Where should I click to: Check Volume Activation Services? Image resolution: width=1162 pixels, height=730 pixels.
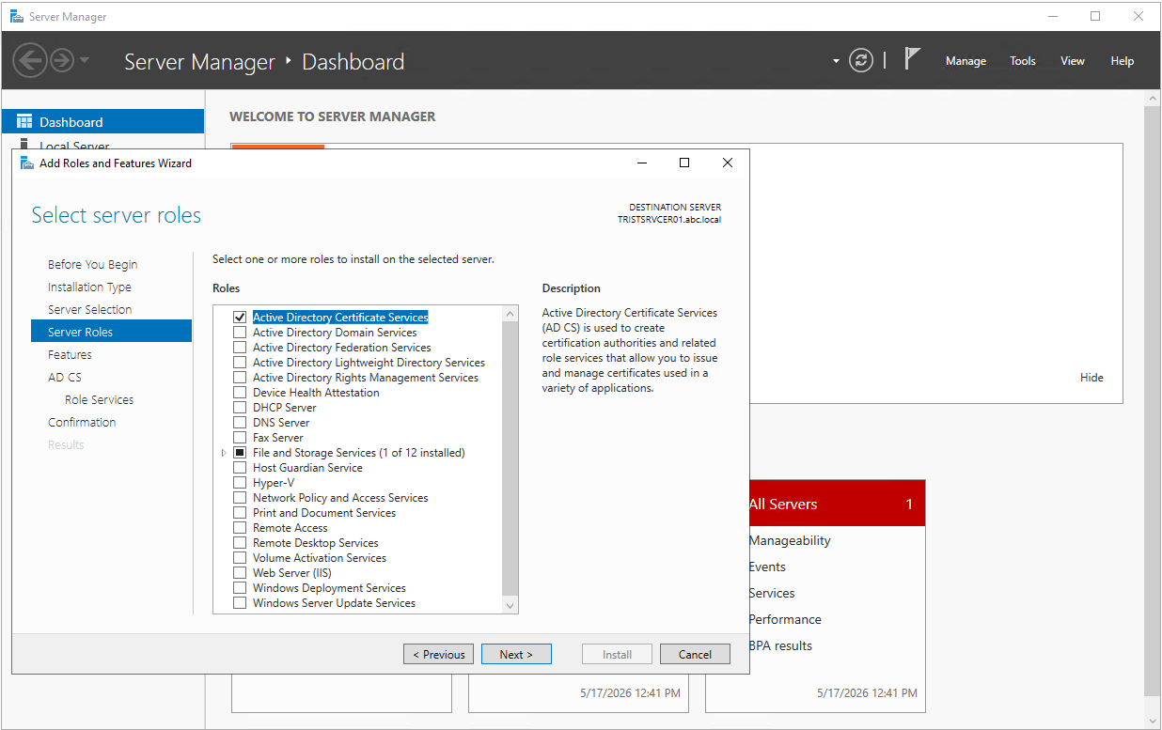click(x=240, y=558)
